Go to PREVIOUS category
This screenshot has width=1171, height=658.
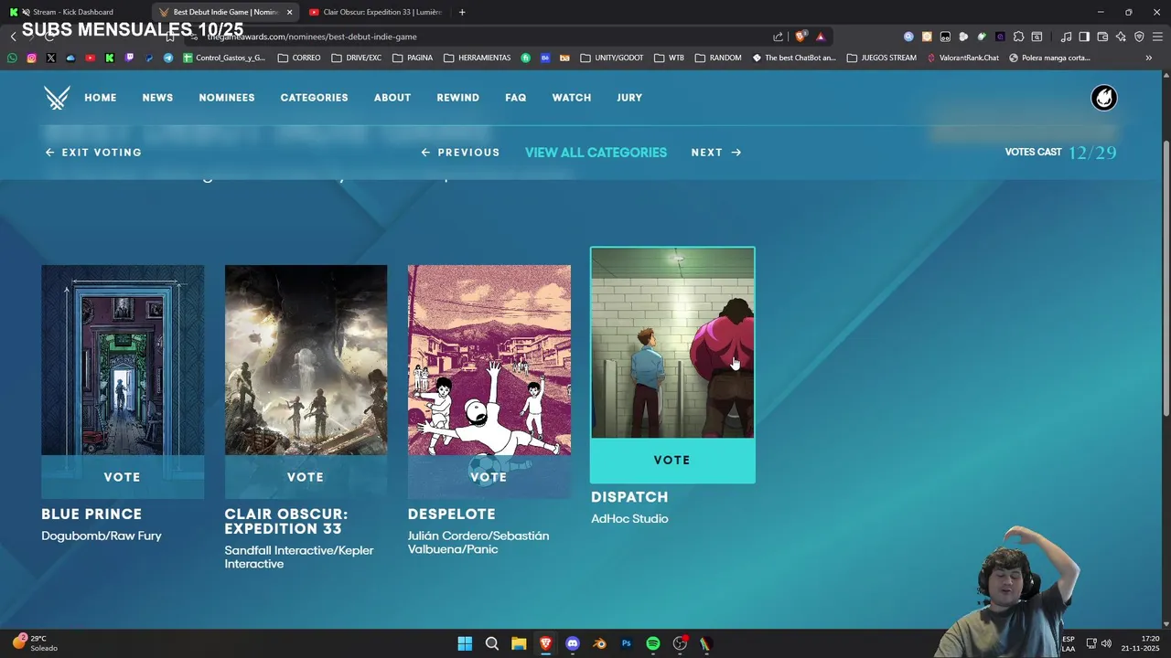(460, 153)
